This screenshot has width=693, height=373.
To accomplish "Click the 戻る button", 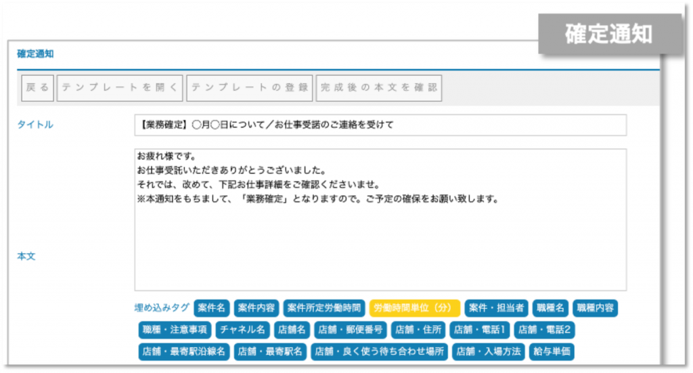I will point(37,88).
